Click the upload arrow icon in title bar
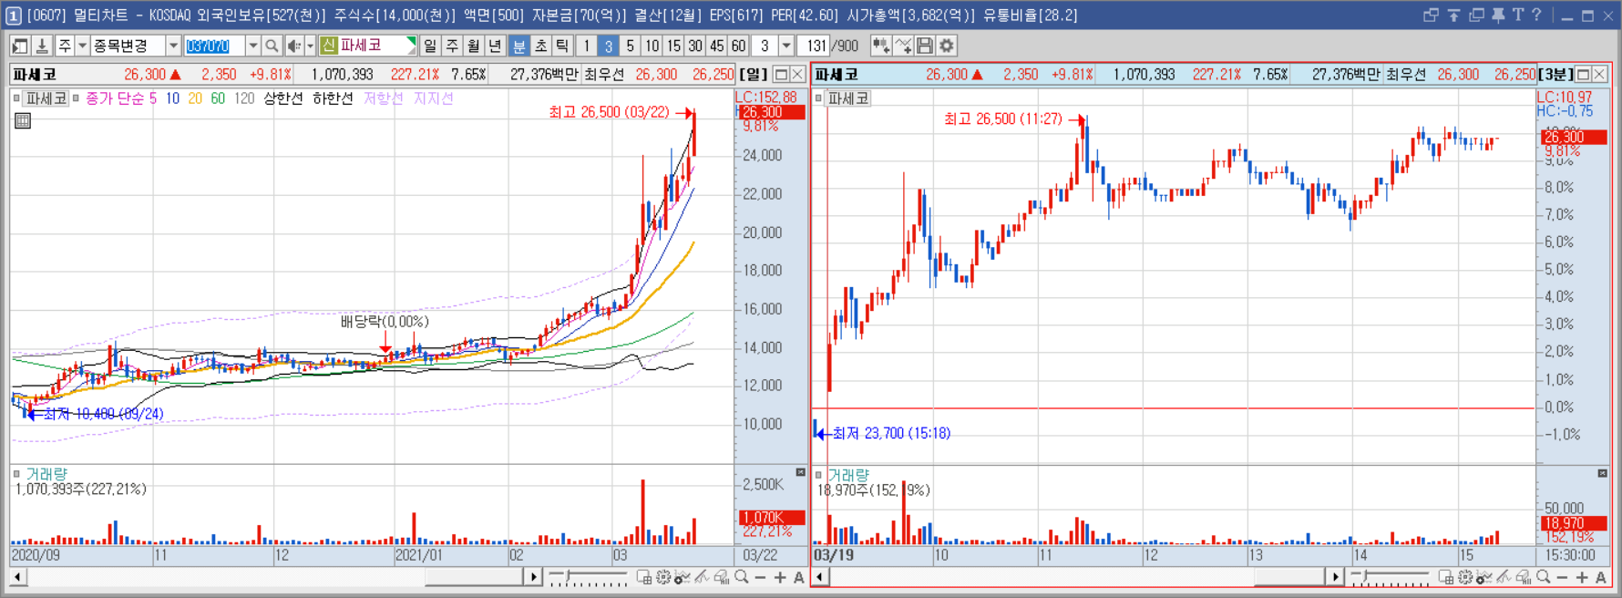The width and height of the screenshot is (1622, 598). (1454, 15)
